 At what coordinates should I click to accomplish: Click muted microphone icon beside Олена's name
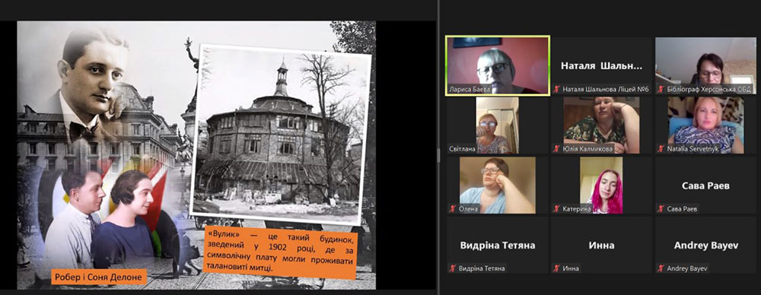pyautogui.click(x=453, y=208)
